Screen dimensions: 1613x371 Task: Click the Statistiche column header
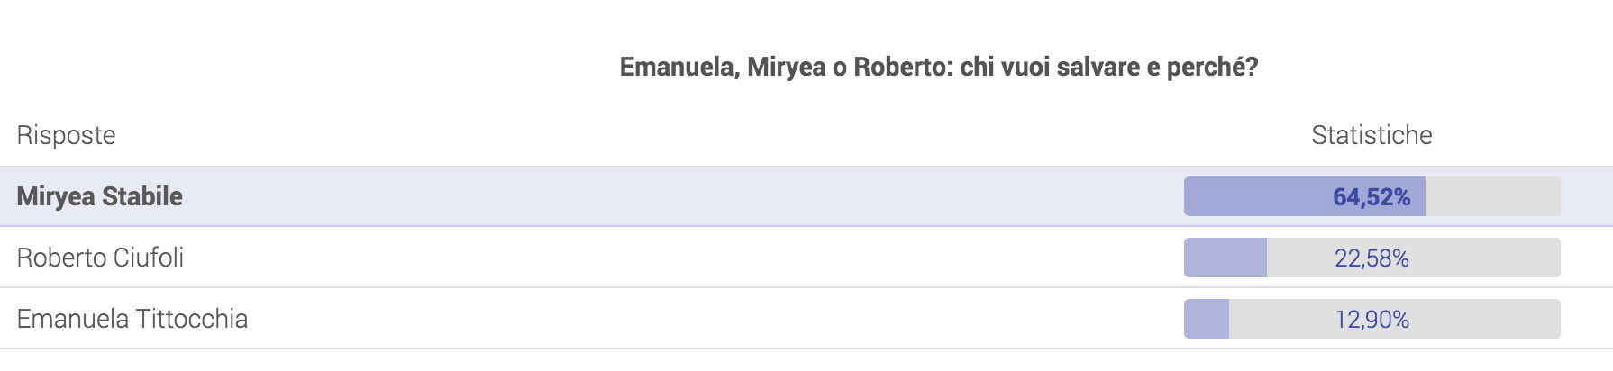tap(1372, 135)
